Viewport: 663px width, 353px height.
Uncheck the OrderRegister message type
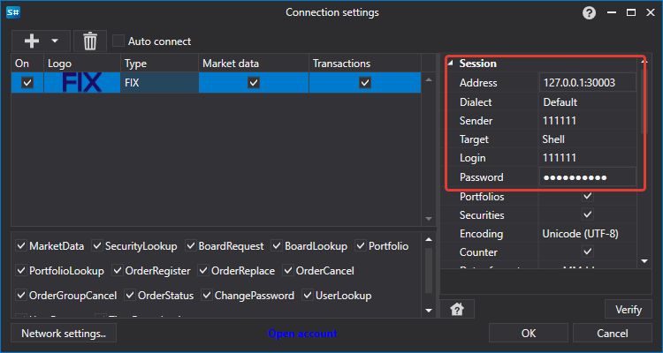[x=117, y=270]
